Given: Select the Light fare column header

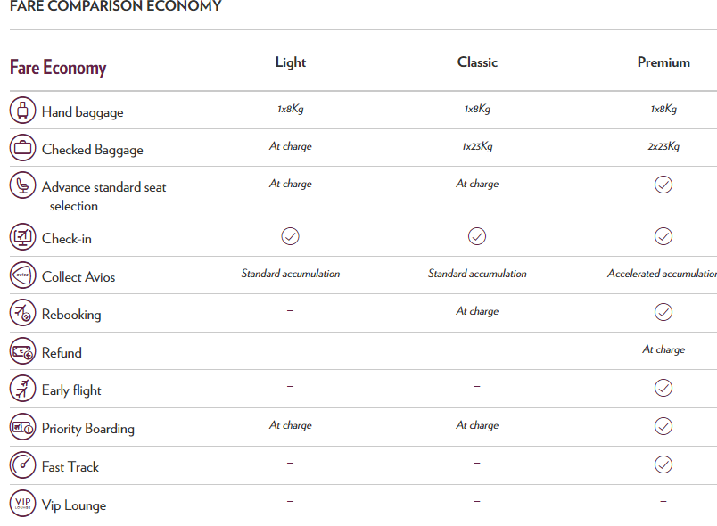Looking at the screenshot, I should pyautogui.click(x=291, y=62).
